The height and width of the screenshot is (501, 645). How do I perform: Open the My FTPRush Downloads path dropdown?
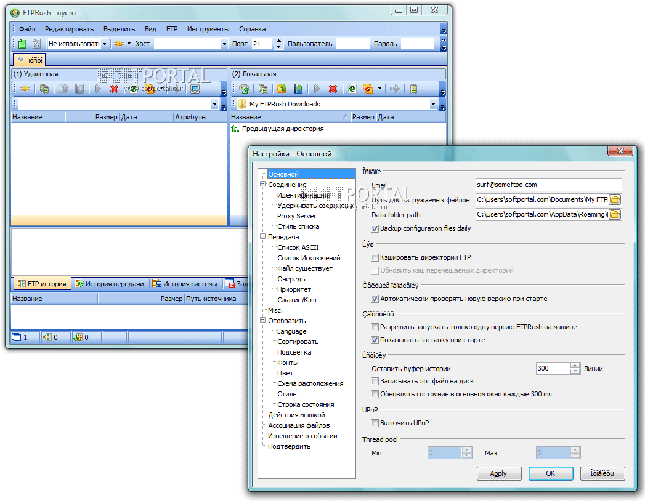[433, 105]
